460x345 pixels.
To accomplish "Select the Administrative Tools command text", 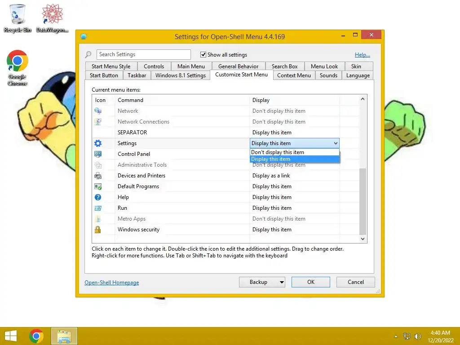I will click(x=142, y=165).
